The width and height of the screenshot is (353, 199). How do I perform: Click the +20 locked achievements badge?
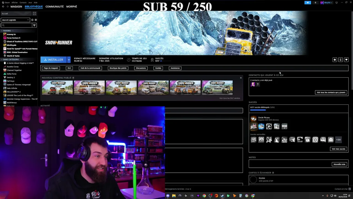pyautogui.click(x=338, y=140)
